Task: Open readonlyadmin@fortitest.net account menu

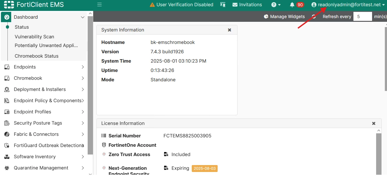Action: (348, 5)
